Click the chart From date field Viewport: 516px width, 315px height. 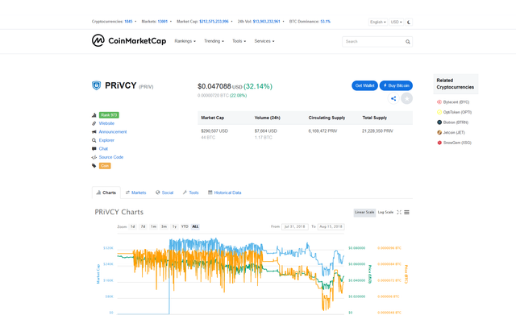294,226
